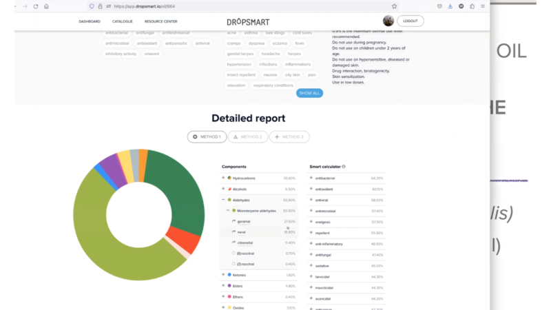Open the Firefox downloads icon
Screen dimensions: 551x310
(x=450, y=6)
